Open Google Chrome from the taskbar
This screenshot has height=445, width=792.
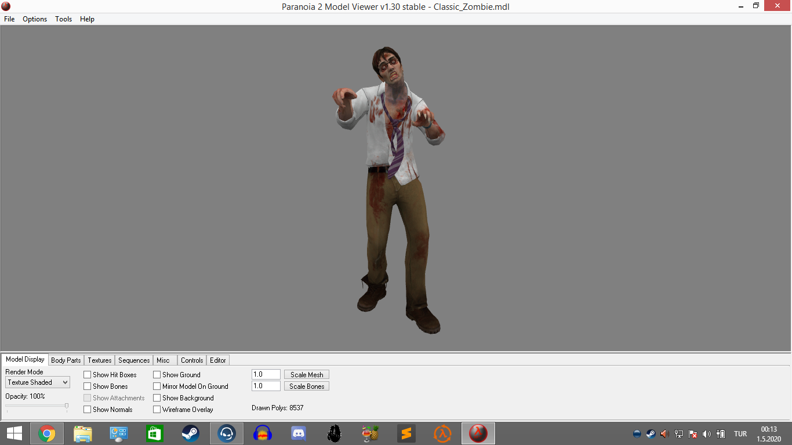click(x=47, y=433)
